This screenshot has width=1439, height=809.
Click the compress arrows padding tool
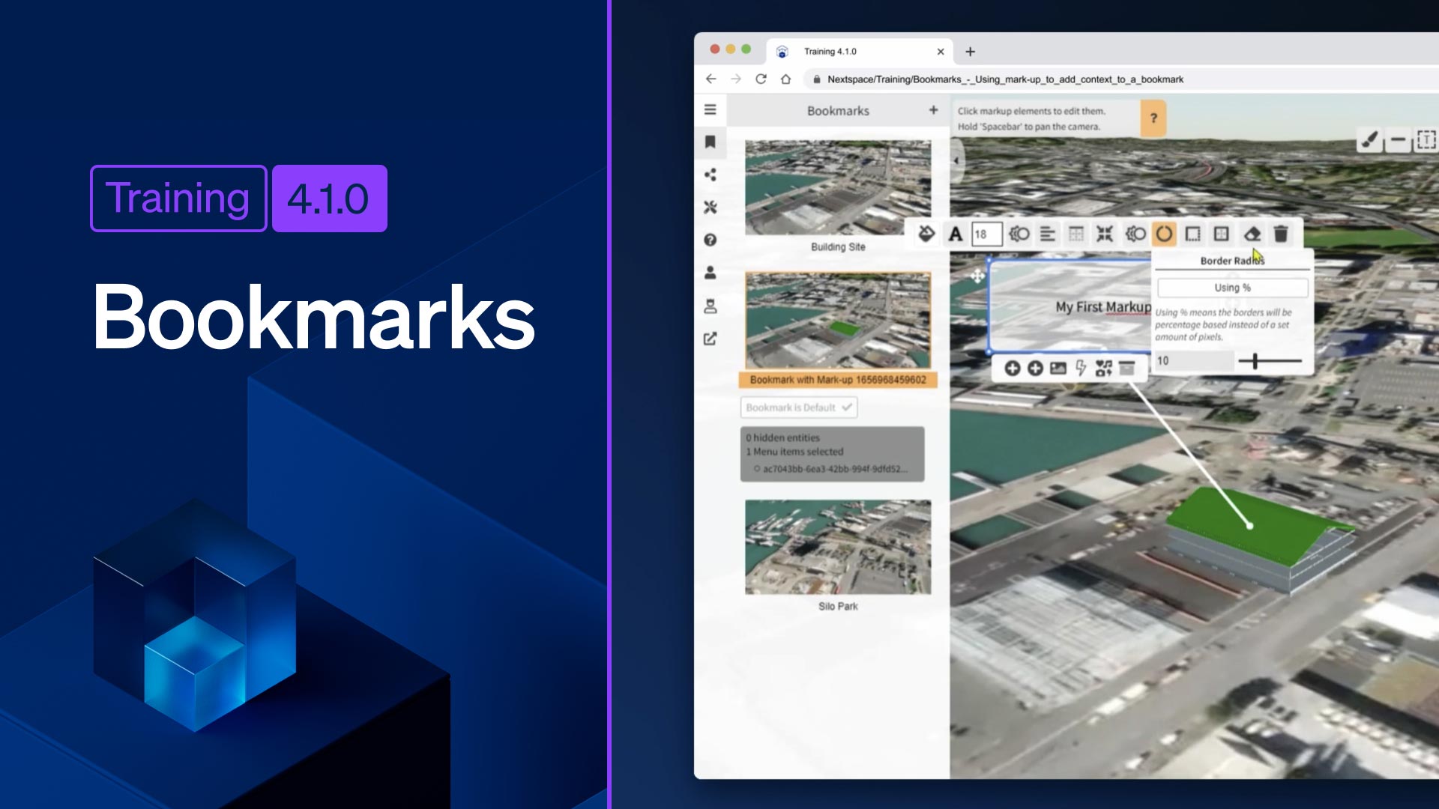[1105, 234]
